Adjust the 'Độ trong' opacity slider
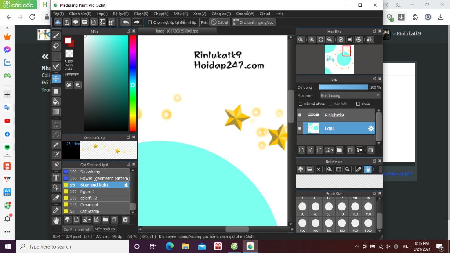 pos(344,87)
